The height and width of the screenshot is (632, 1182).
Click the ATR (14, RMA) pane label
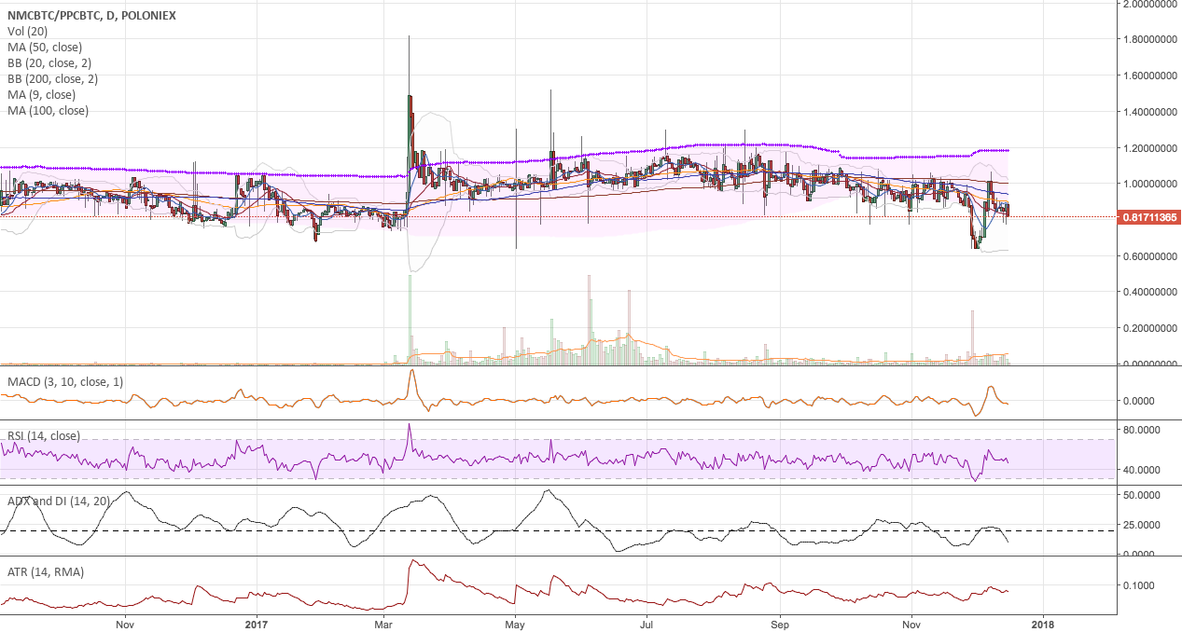[46, 571]
